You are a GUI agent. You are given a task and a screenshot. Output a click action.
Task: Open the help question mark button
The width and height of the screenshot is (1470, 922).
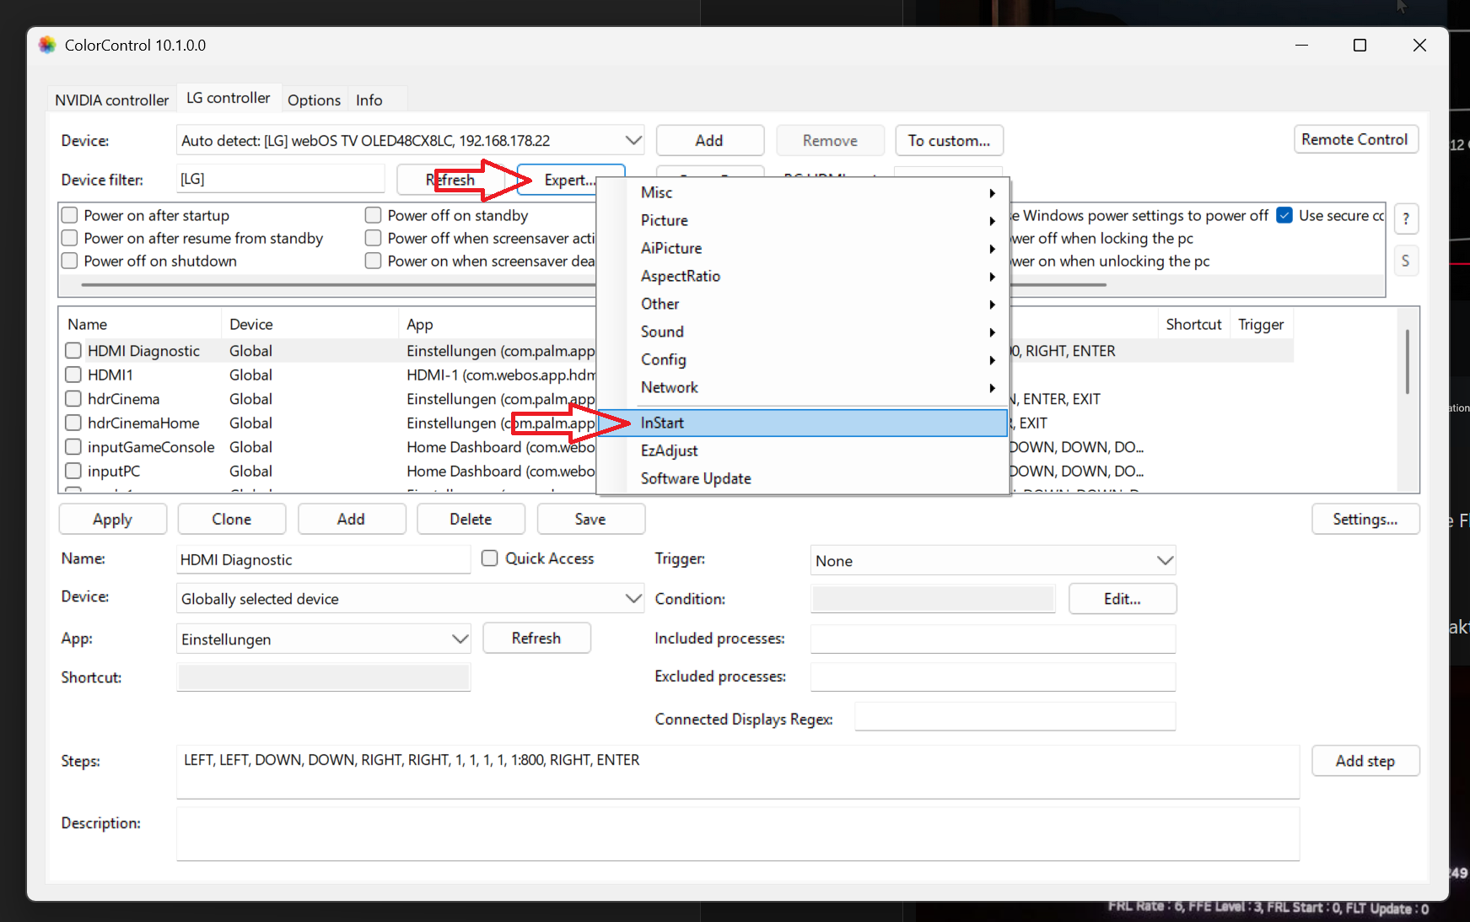(1406, 218)
